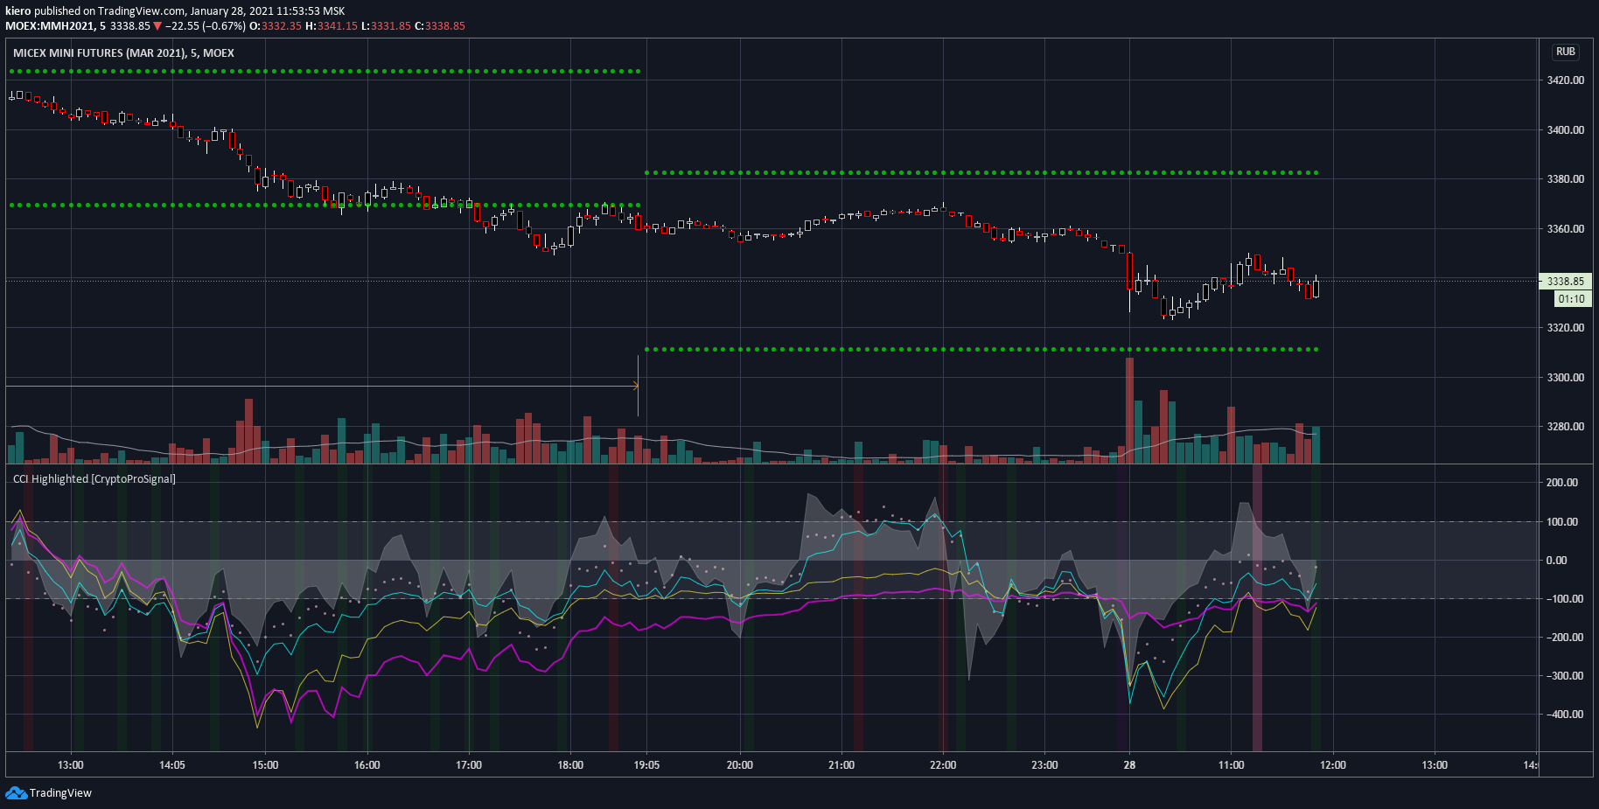This screenshot has height=809, width=1599.
Task: Click the 0.00 CCI scale label
Action: [x=1557, y=561]
